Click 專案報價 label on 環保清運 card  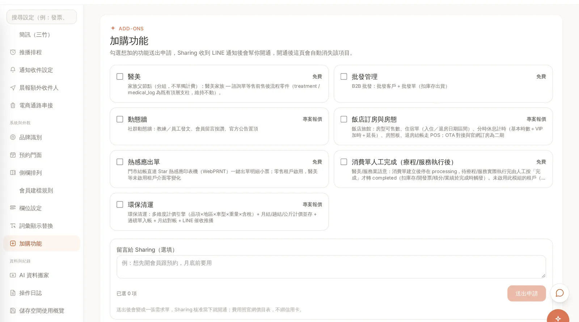(x=312, y=205)
